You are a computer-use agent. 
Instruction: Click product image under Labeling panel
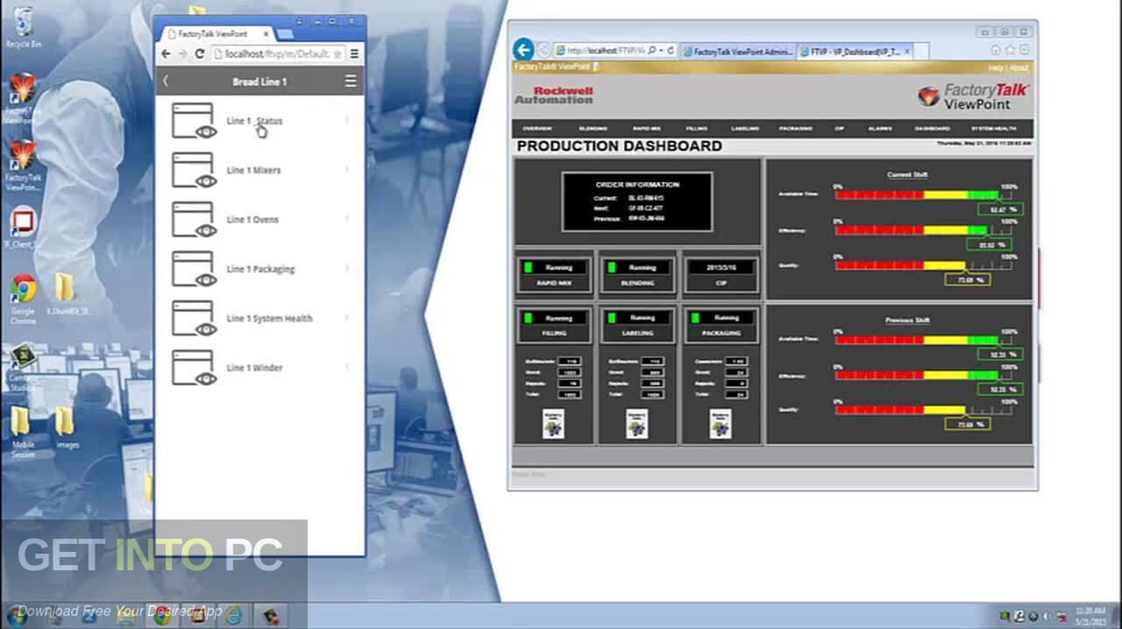tap(637, 423)
